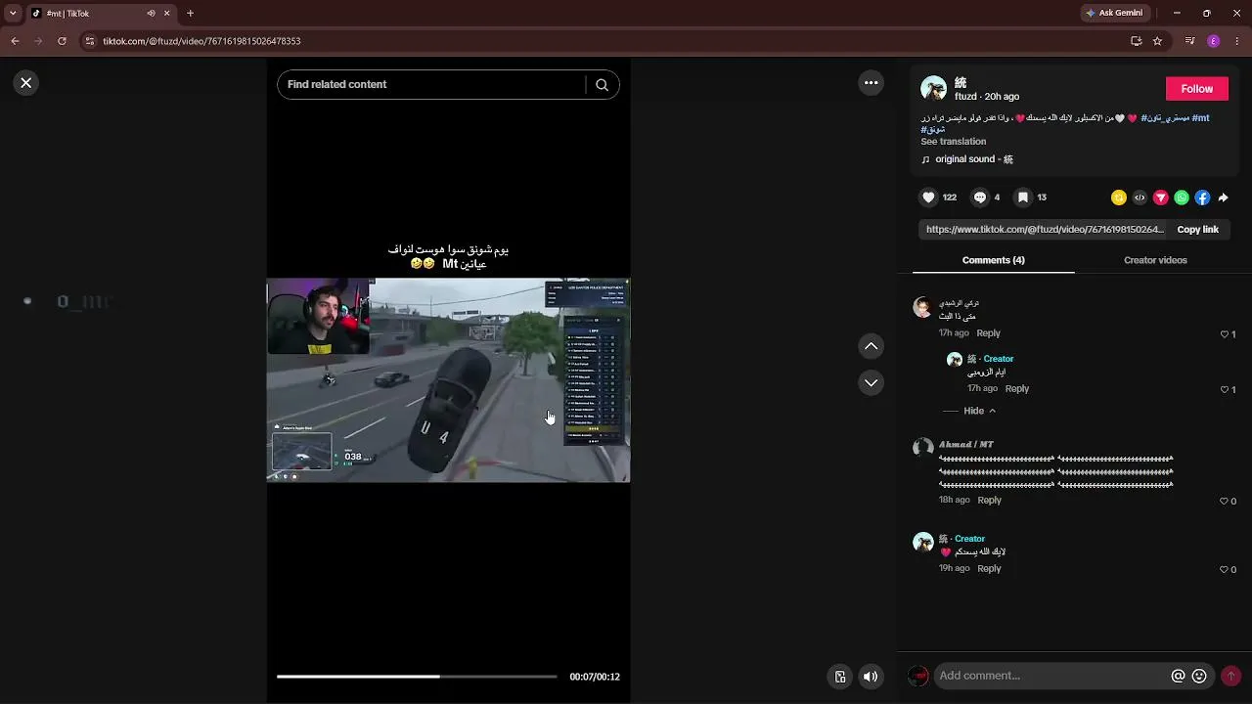Search using the Find related content magnifier
The image size is (1252, 704).
(602, 85)
